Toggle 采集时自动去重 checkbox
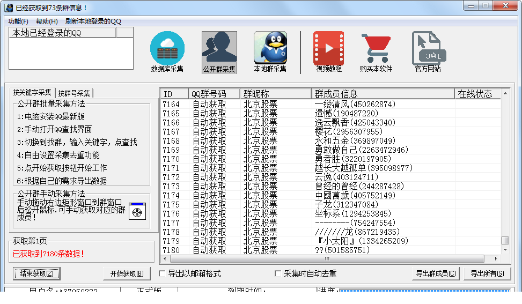 pos(278,273)
